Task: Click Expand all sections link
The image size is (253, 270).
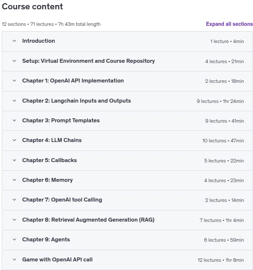Action: pos(229,24)
